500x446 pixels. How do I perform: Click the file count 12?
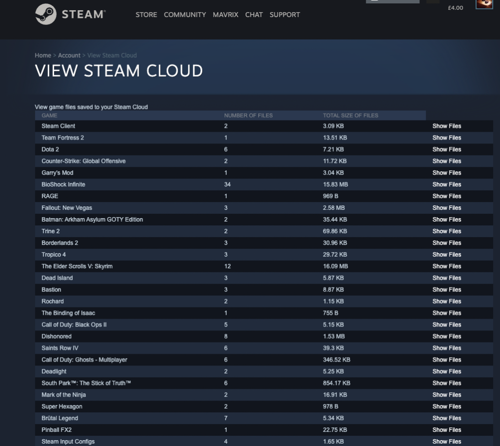[228, 266]
